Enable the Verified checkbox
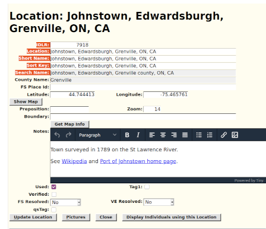 [x=54, y=195]
